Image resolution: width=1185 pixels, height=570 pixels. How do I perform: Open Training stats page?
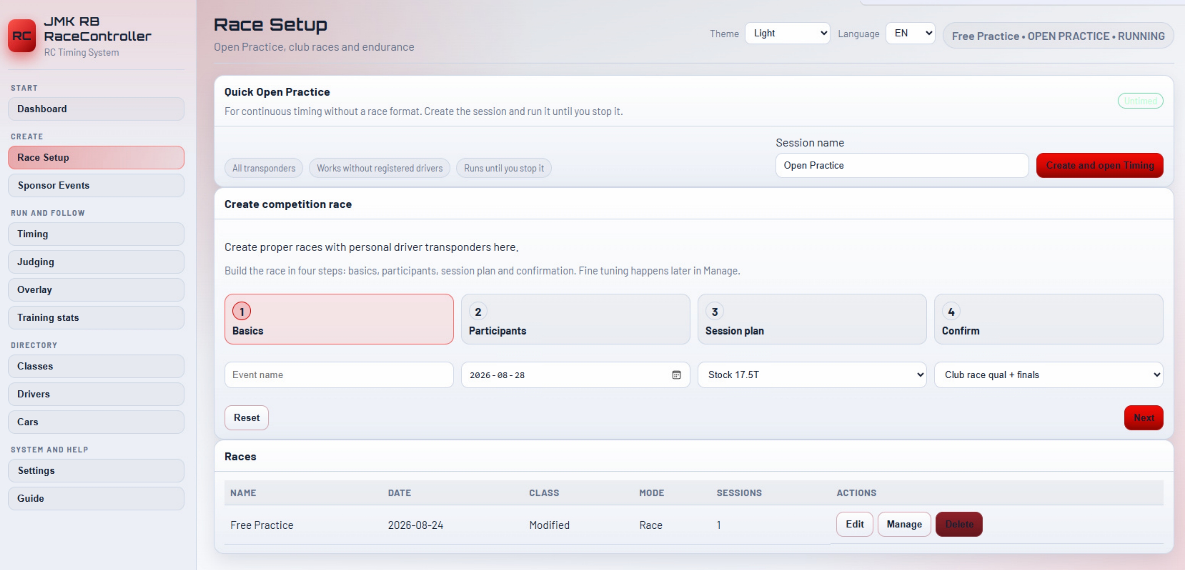pyautogui.click(x=96, y=318)
